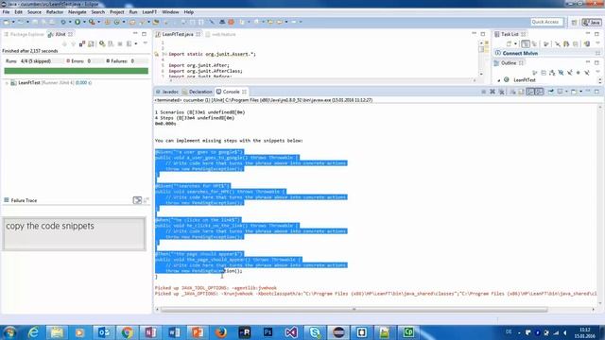Open Display Selected Console dropdown arrow

point(566,92)
